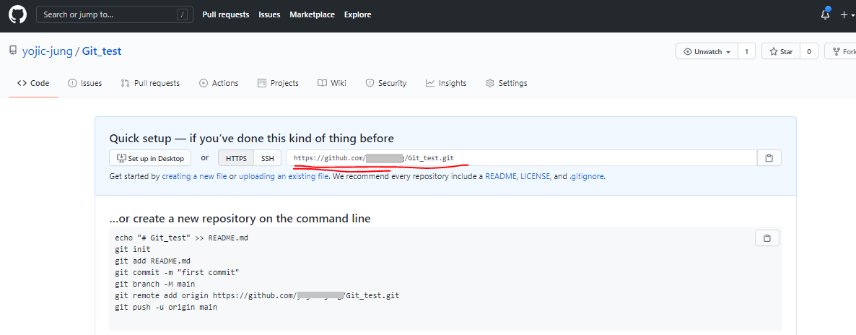This screenshot has width=856, height=335.
Task: Open the yojic-jung owner profile link
Action: click(47, 51)
